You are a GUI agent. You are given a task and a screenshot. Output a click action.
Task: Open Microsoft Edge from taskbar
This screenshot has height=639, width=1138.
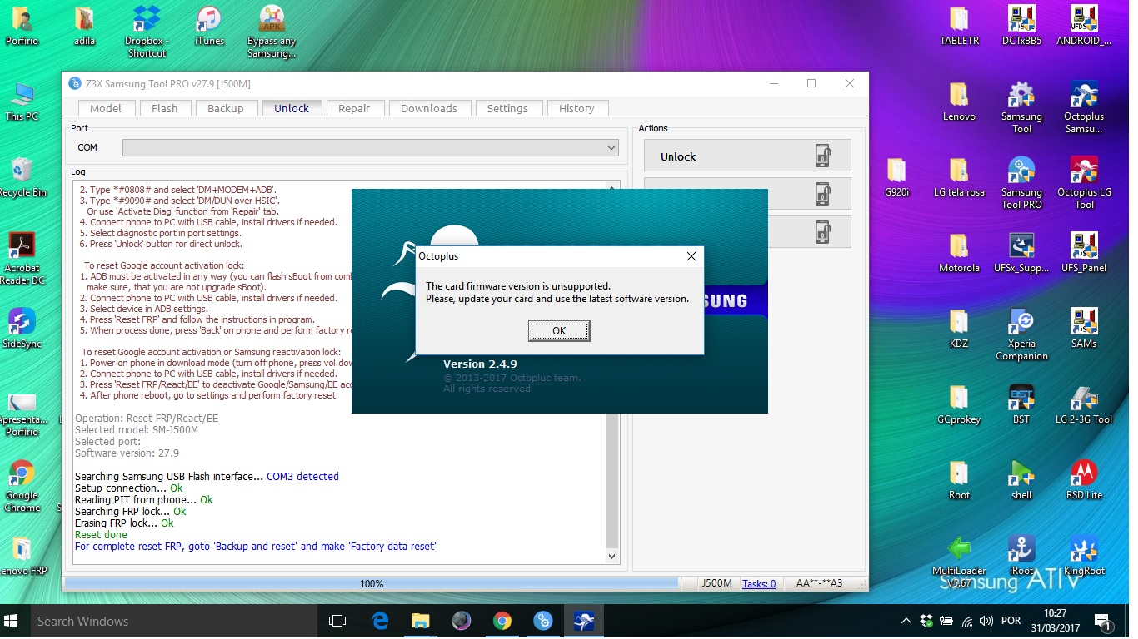click(x=380, y=622)
